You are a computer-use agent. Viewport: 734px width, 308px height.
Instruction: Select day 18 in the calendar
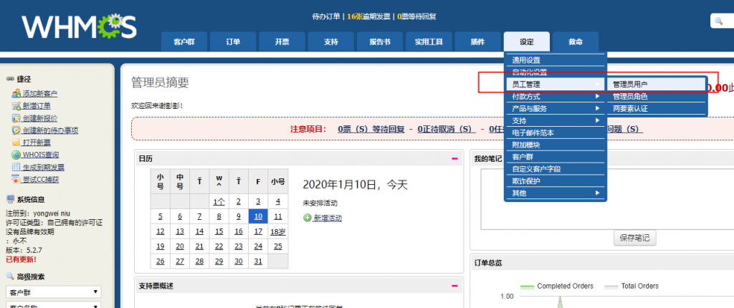277,231
